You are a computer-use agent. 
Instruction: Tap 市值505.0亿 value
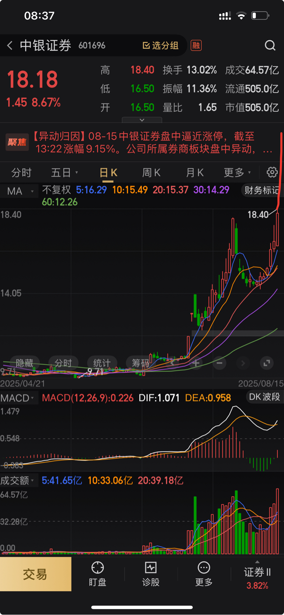point(252,108)
